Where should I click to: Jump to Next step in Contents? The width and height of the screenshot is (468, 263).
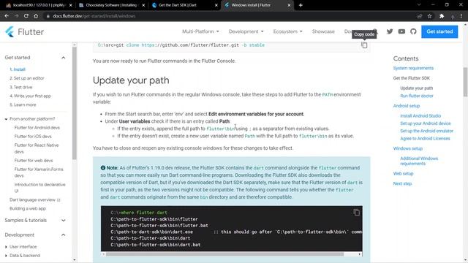pos(402,183)
